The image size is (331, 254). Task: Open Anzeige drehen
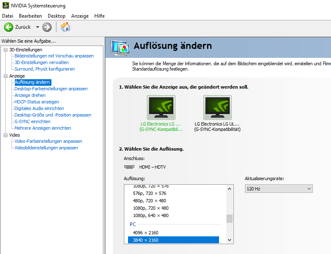[x=30, y=95]
